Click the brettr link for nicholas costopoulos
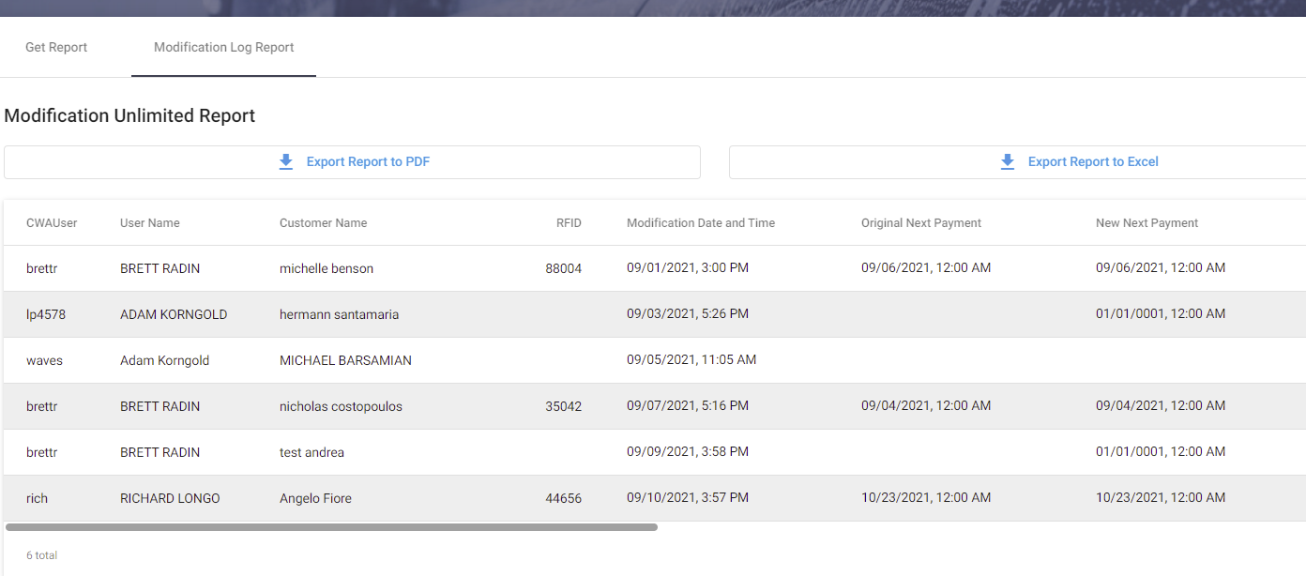1306x576 pixels. click(x=41, y=405)
